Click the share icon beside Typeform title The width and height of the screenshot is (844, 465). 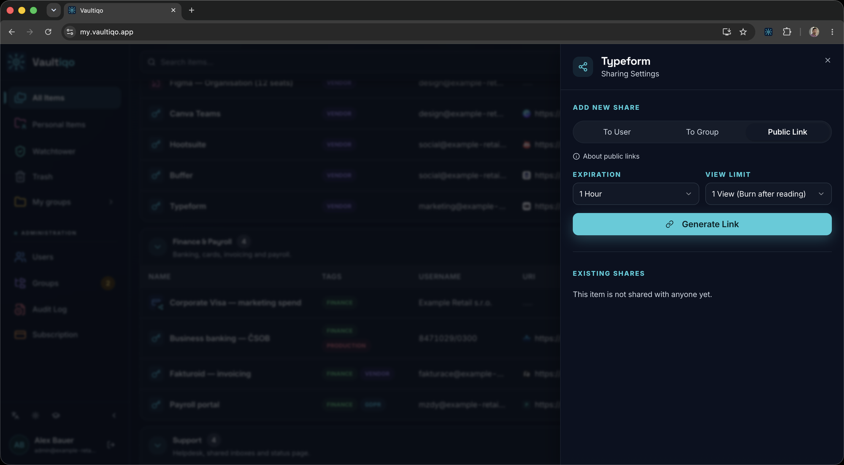point(583,67)
